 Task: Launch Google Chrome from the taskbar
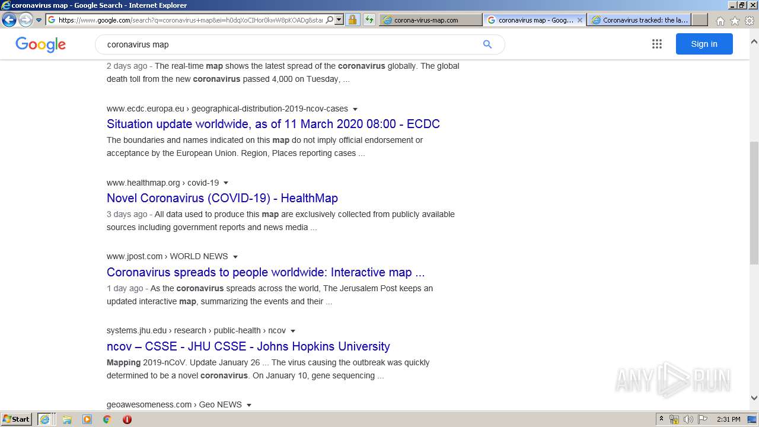107,419
